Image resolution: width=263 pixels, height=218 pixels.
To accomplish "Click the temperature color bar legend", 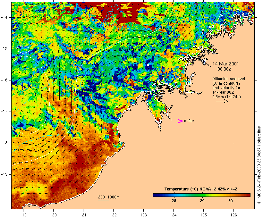I will (201, 195).
